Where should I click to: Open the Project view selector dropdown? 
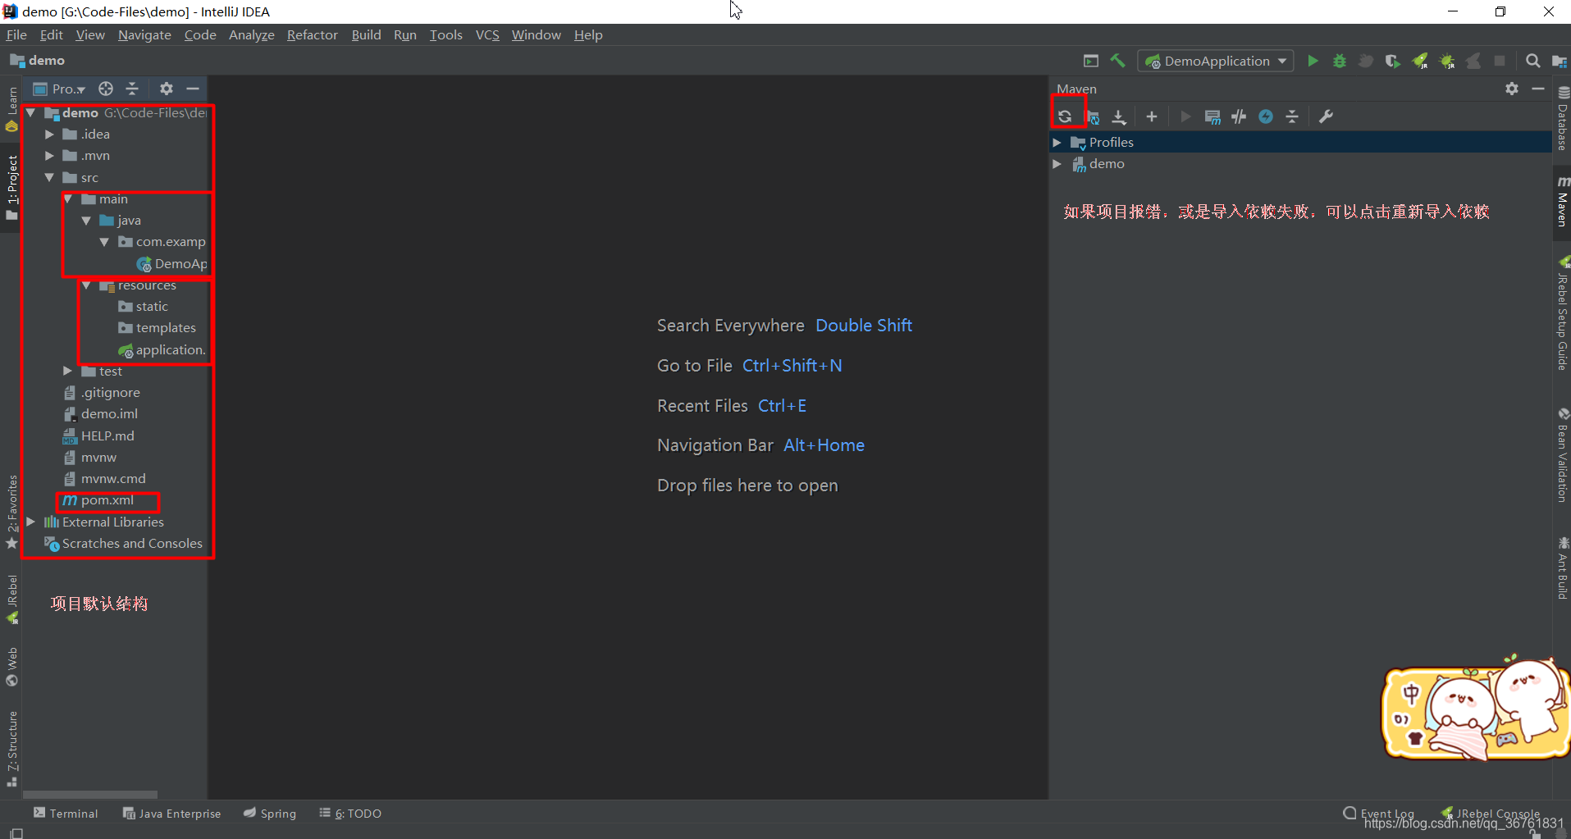(x=60, y=89)
